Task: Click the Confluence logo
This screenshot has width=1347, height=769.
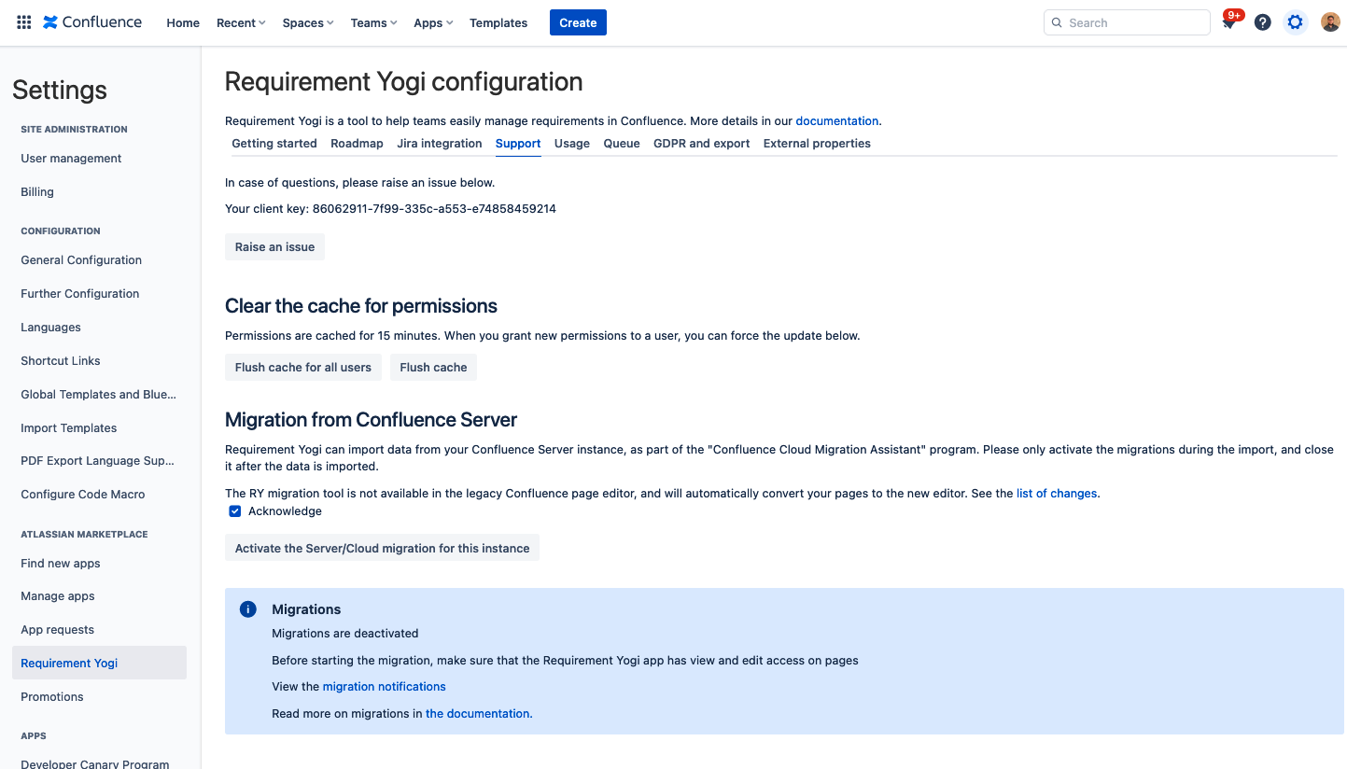Action: [x=92, y=22]
